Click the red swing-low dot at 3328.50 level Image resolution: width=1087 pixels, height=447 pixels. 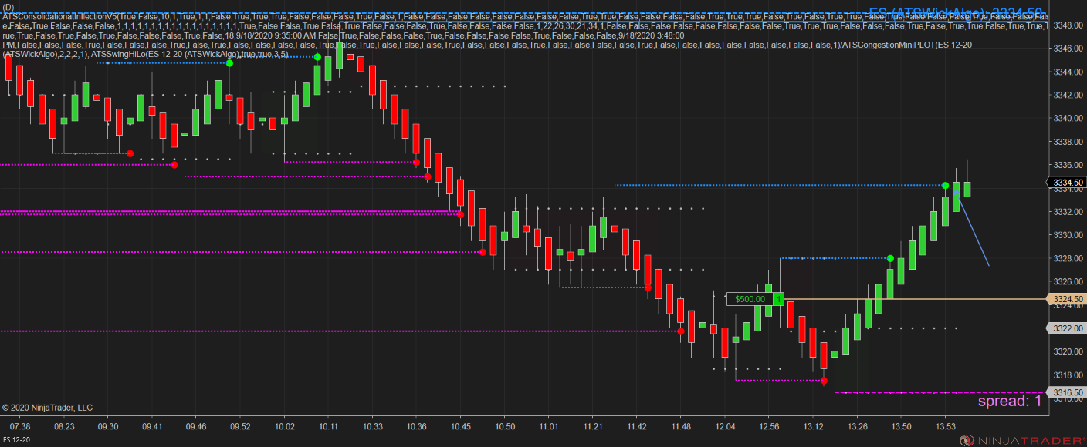click(x=483, y=252)
